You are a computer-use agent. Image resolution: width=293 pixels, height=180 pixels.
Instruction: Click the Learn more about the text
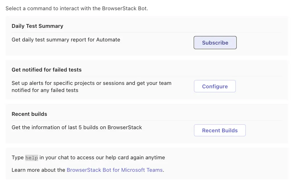[x=38, y=170]
